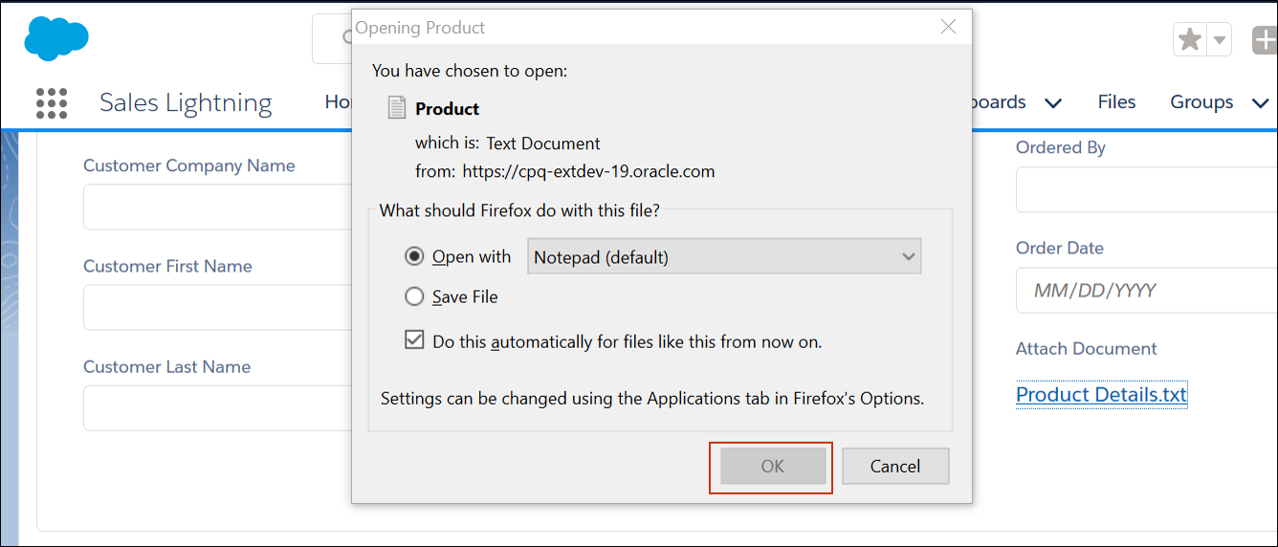Open the Product Details.txt attachment link
This screenshot has height=547, width=1278.
pos(1101,395)
